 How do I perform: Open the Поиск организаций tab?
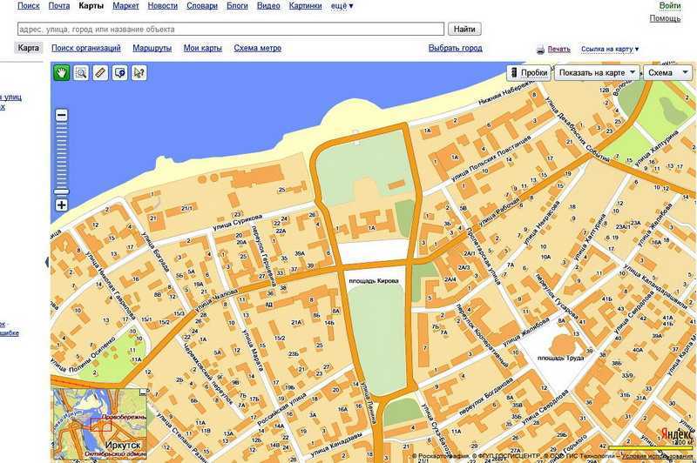[85, 48]
